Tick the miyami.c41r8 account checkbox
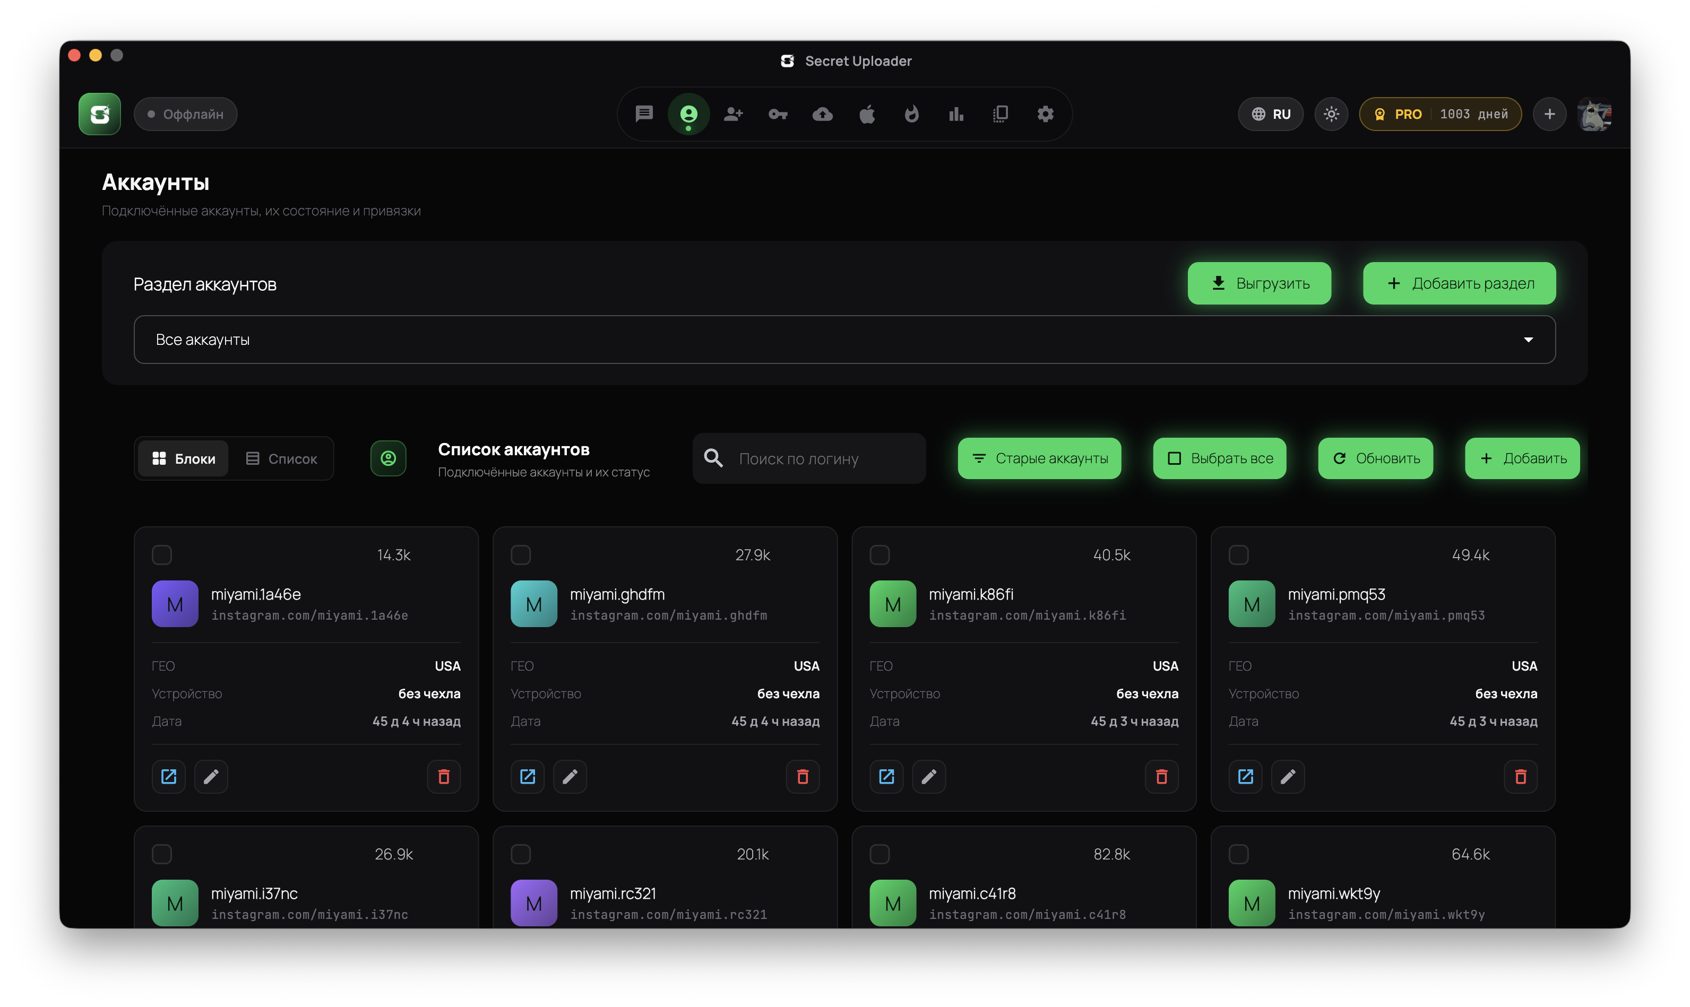Viewport: 1690px width, 1007px height. click(x=880, y=854)
